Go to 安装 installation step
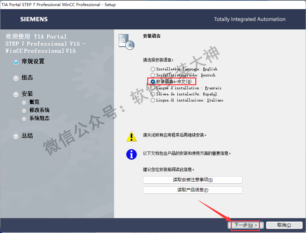306x233 pixels. [x=23, y=94]
